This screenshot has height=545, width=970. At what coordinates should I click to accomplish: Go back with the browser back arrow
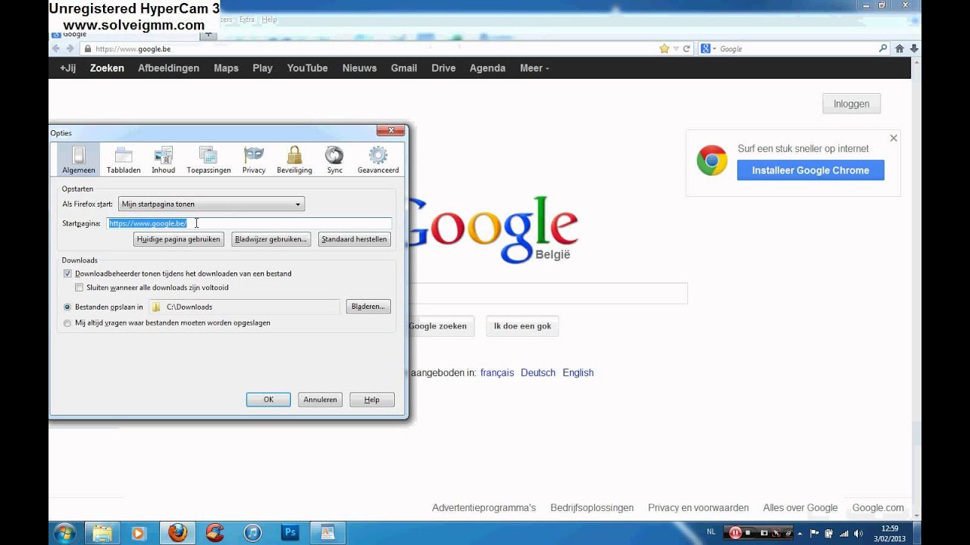(56, 48)
